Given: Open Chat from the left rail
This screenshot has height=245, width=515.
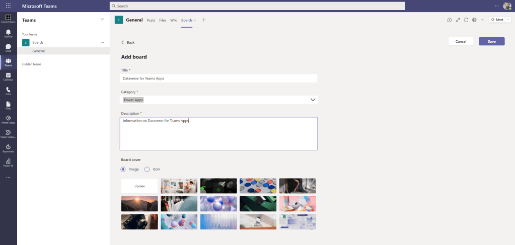Looking at the screenshot, I should click(x=8, y=48).
